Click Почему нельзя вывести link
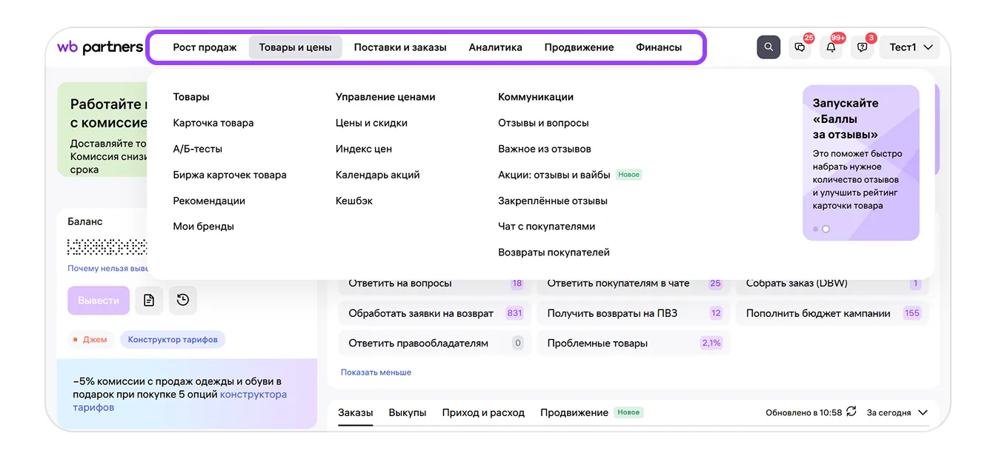Image resolution: width=996 pixels, height=459 pixels. pos(108,269)
